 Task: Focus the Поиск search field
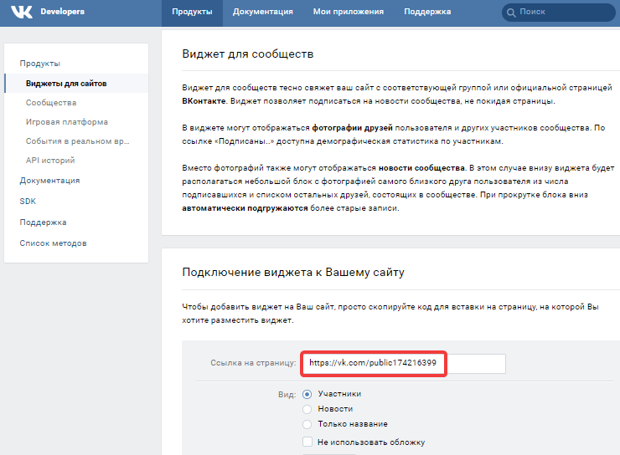click(558, 13)
